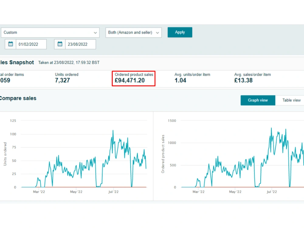
Task: Click the 01/02/2022 start date field
Action: tap(31, 44)
